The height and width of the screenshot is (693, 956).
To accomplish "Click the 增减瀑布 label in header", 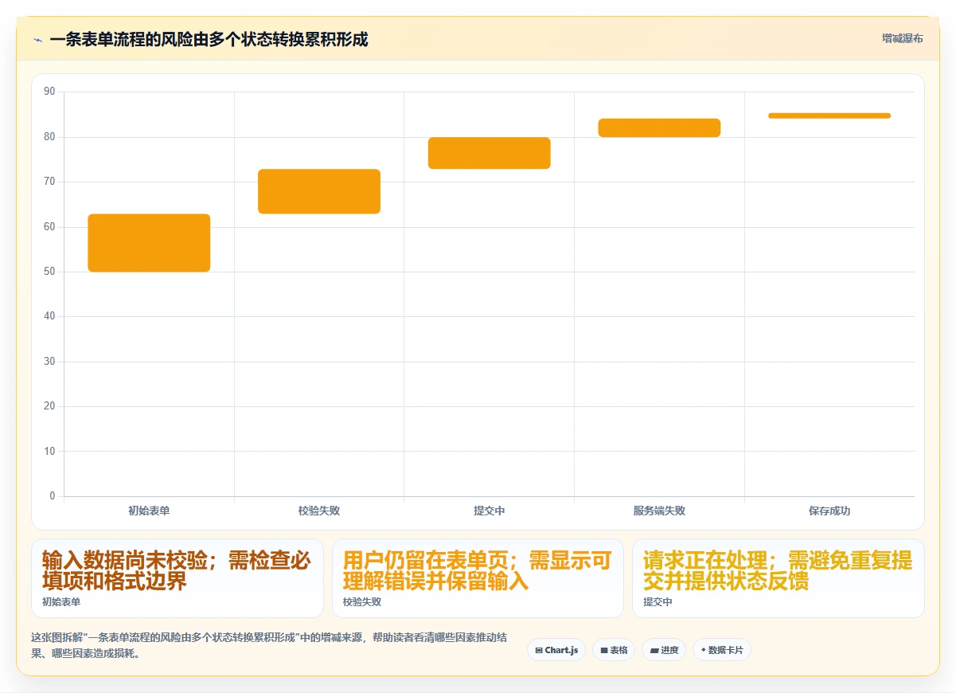I will (x=902, y=38).
